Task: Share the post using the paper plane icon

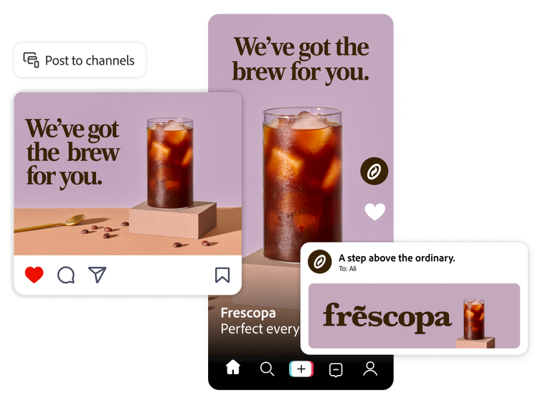Action: 97,275
